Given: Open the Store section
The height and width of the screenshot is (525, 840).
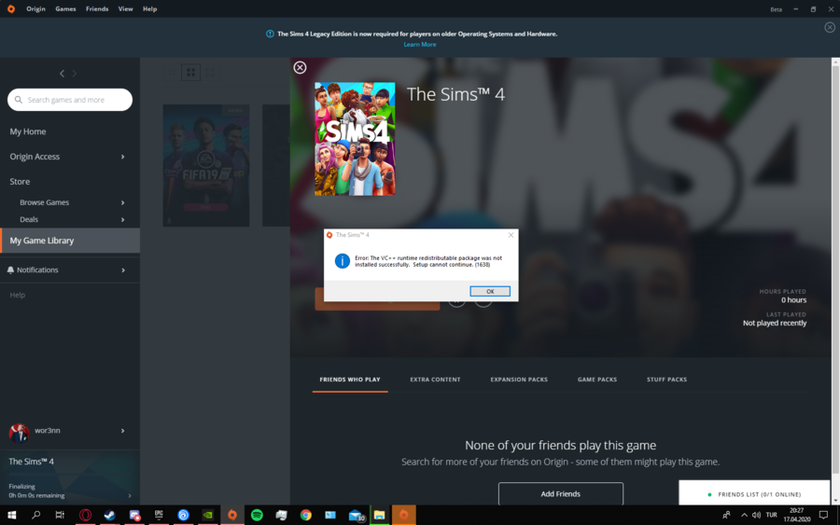Looking at the screenshot, I should [x=20, y=182].
